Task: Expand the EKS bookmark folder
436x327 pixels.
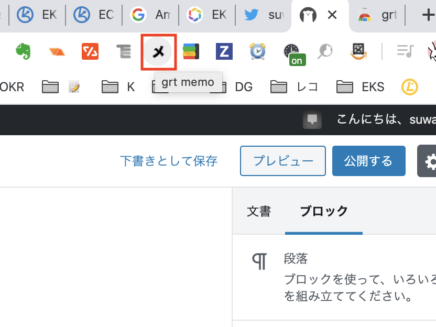Action: point(361,87)
